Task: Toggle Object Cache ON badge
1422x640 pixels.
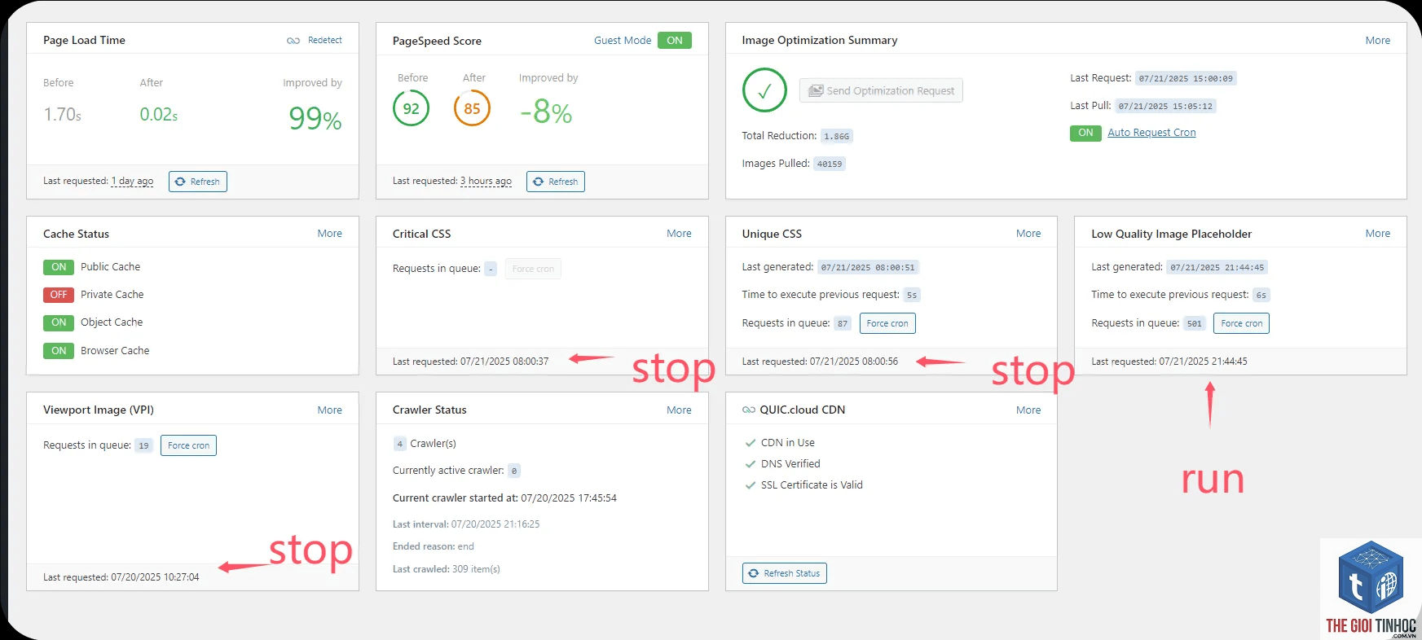Action: [59, 322]
